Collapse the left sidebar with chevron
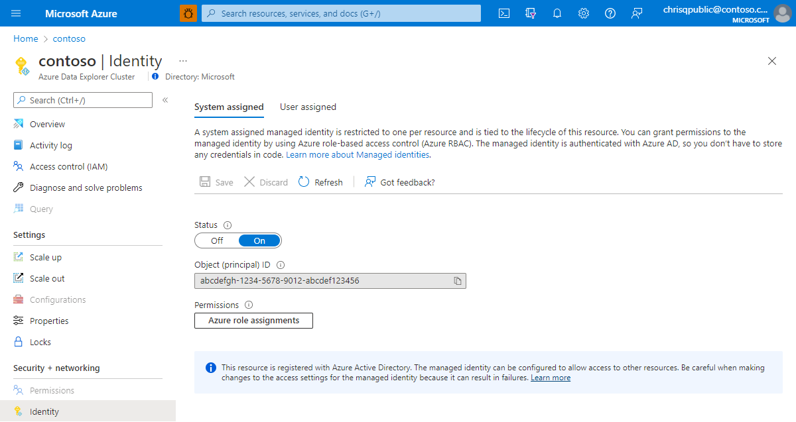 pyautogui.click(x=165, y=100)
